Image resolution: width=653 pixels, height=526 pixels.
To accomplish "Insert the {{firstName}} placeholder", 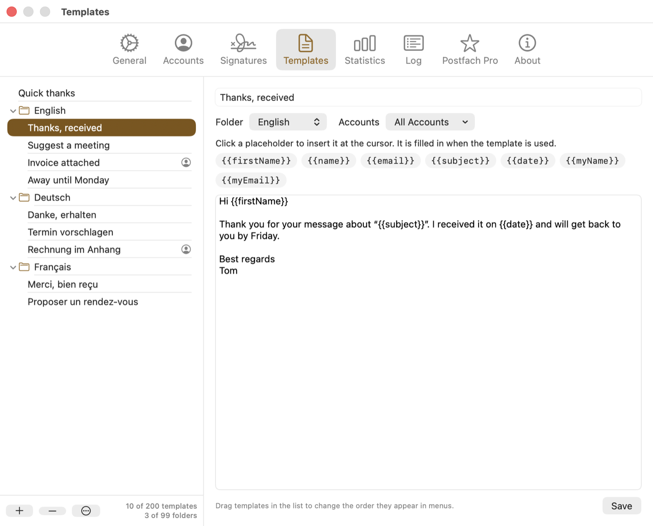I will [256, 161].
